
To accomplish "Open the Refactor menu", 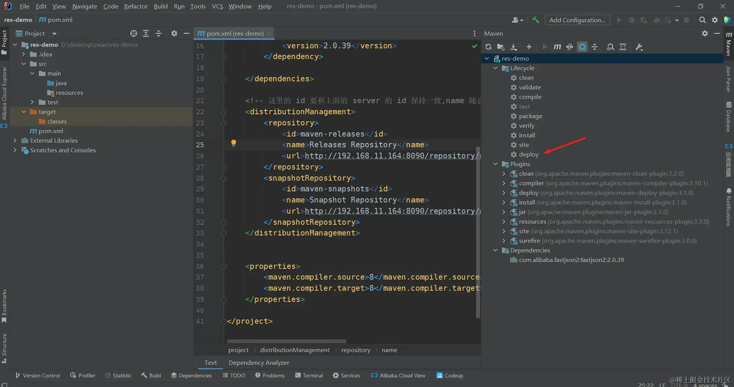I will 136,6.
